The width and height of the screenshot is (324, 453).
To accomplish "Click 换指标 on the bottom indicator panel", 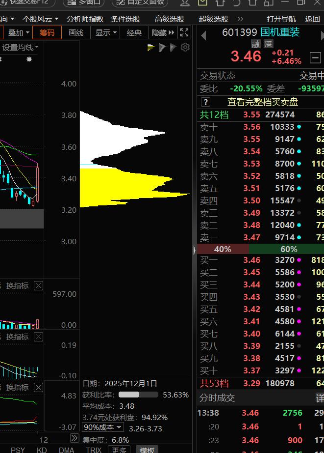I will pyautogui.click(x=17, y=388).
